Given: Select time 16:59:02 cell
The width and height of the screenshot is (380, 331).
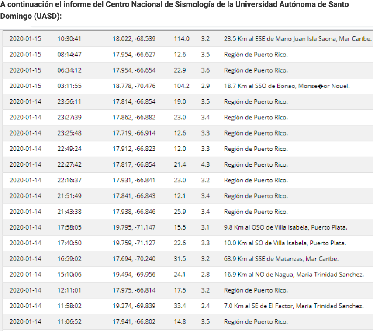Looking at the screenshot, I should pos(69,259).
